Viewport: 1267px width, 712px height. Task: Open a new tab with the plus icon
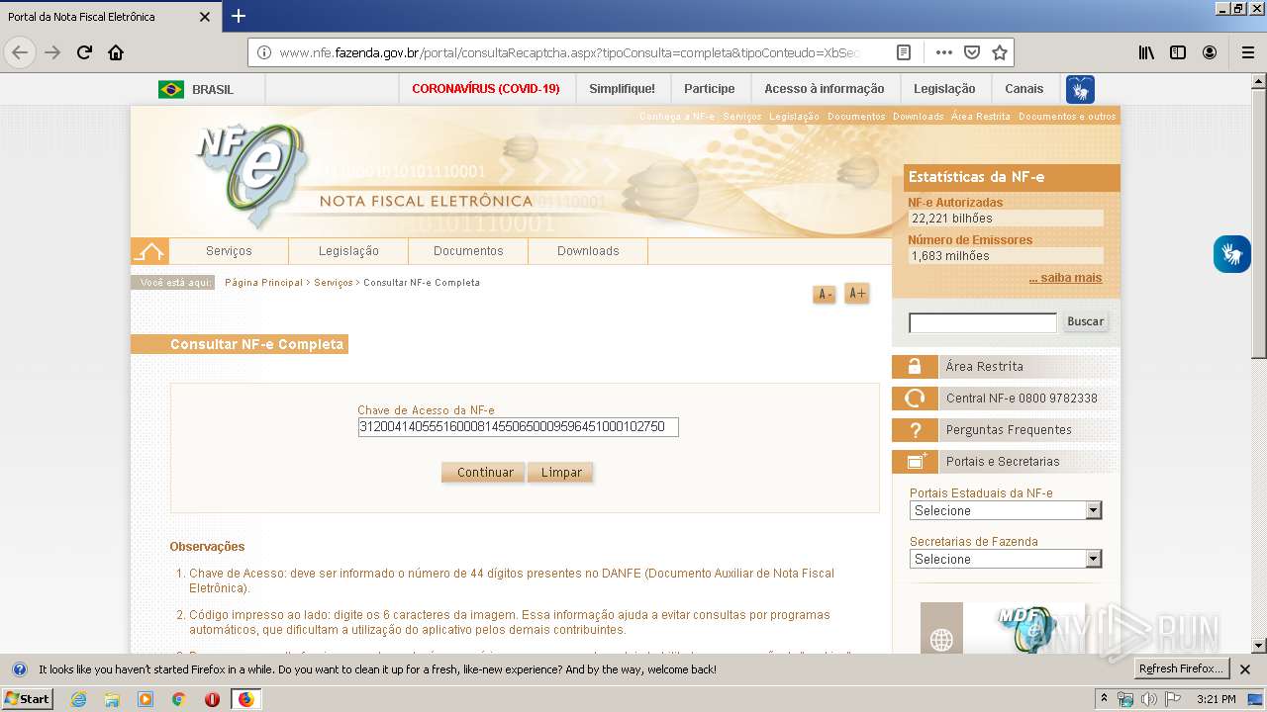pos(239,16)
